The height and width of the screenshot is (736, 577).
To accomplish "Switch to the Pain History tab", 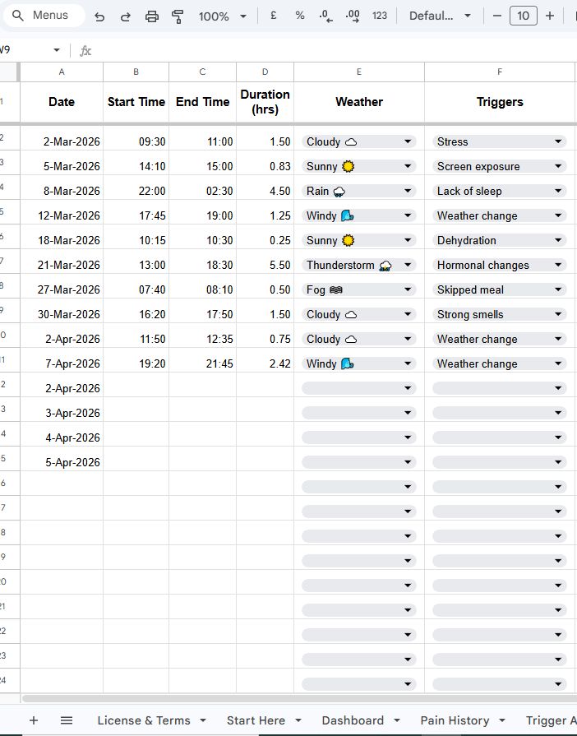I will click(456, 720).
